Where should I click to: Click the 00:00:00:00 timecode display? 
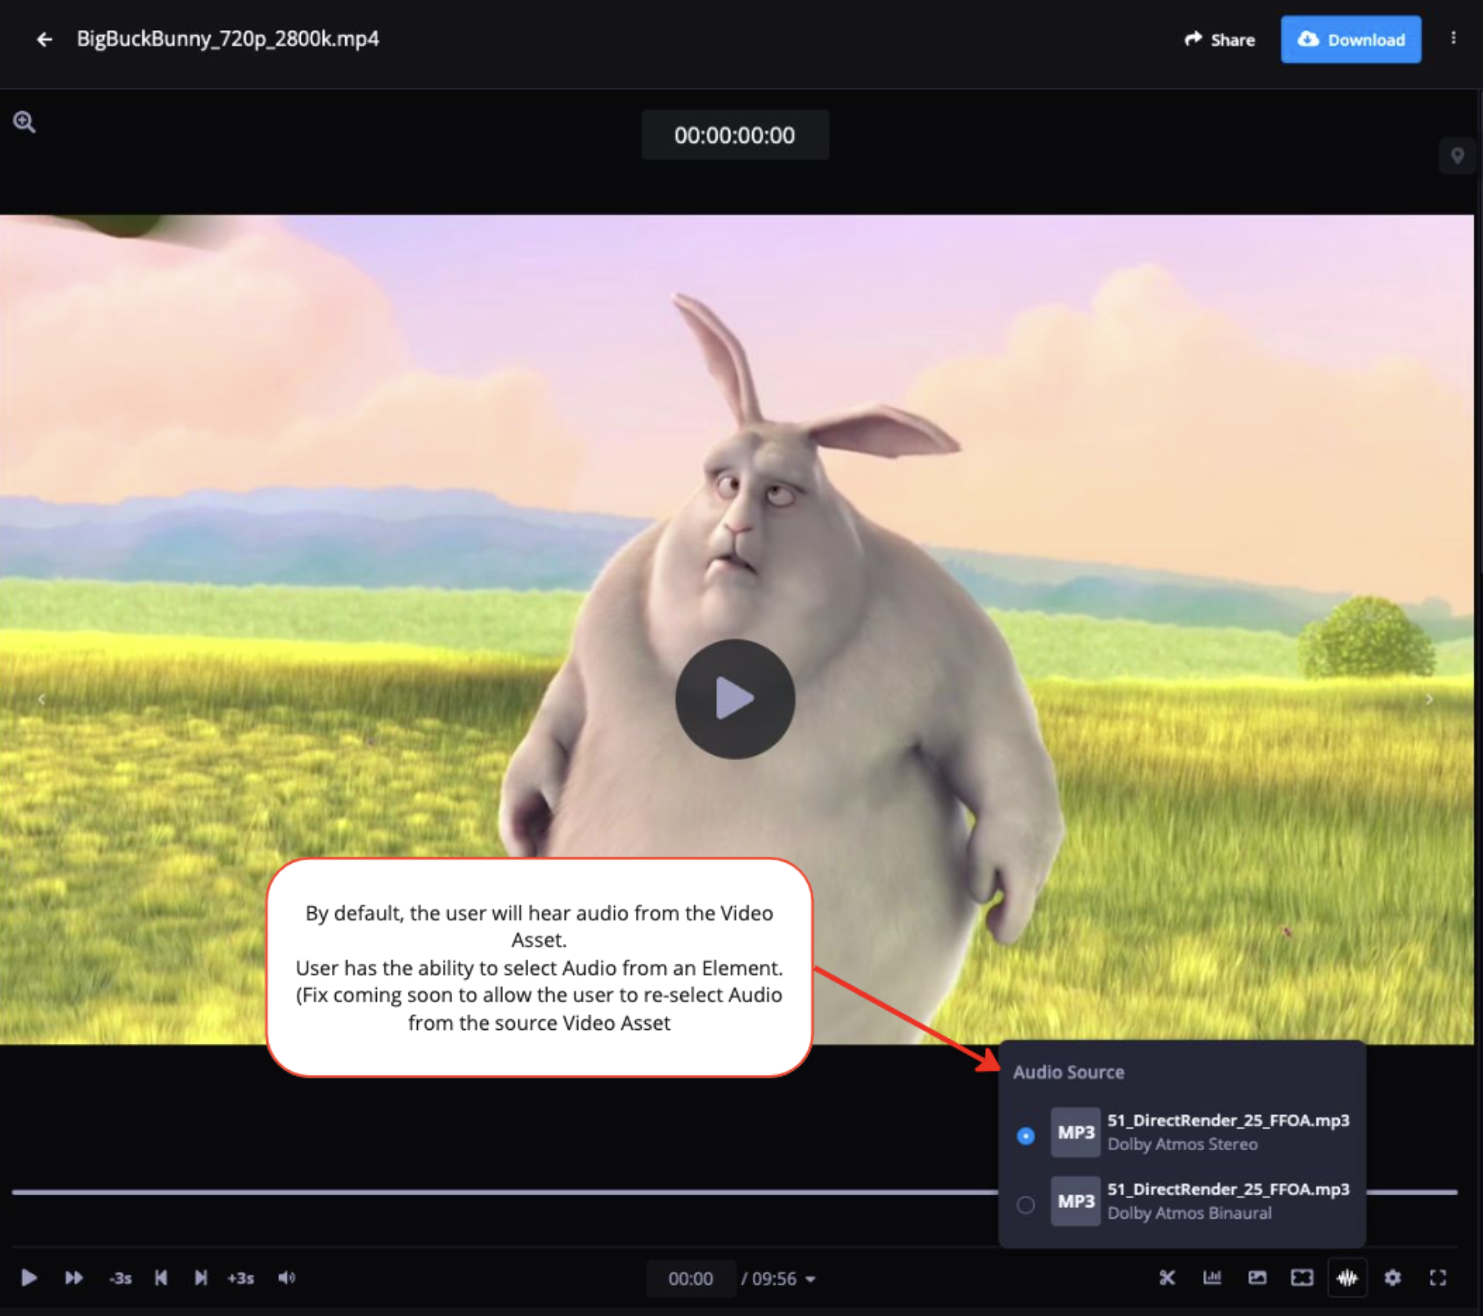[735, 135]
